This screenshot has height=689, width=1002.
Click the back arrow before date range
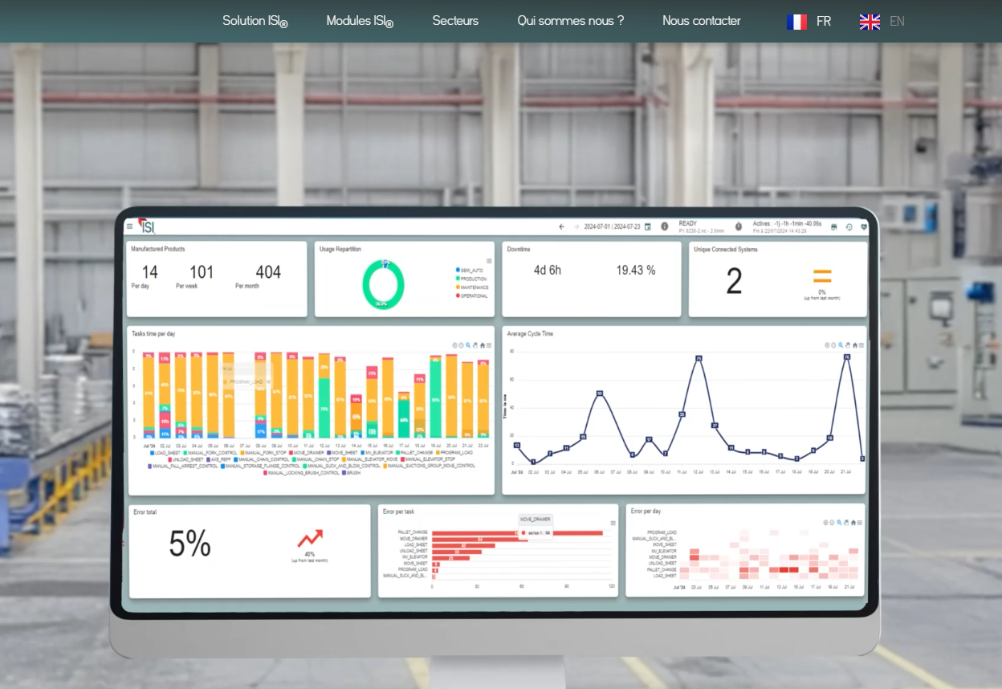tap(562, 226)
